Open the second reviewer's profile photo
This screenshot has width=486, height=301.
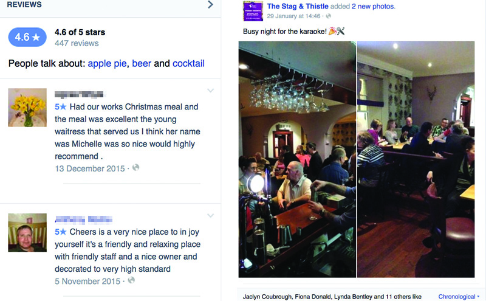point(27,232)
